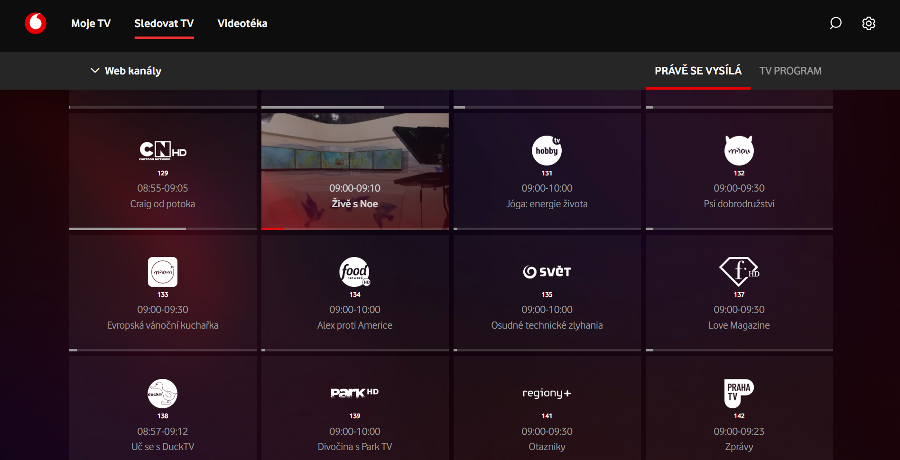The image size is (900, 460).
Task: Select the Food Network HD logo
Action: pos(354,272)
